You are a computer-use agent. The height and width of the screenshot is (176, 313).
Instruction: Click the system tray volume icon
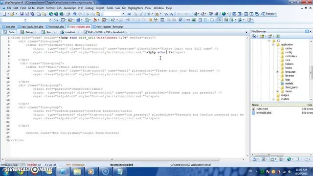(289, 172)
